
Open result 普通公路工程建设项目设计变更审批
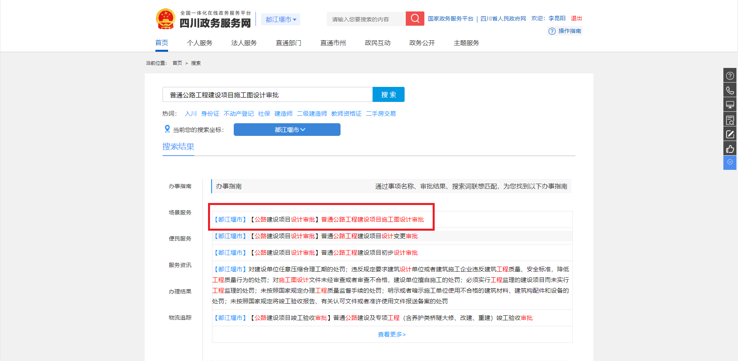click(x=369, y=236)
